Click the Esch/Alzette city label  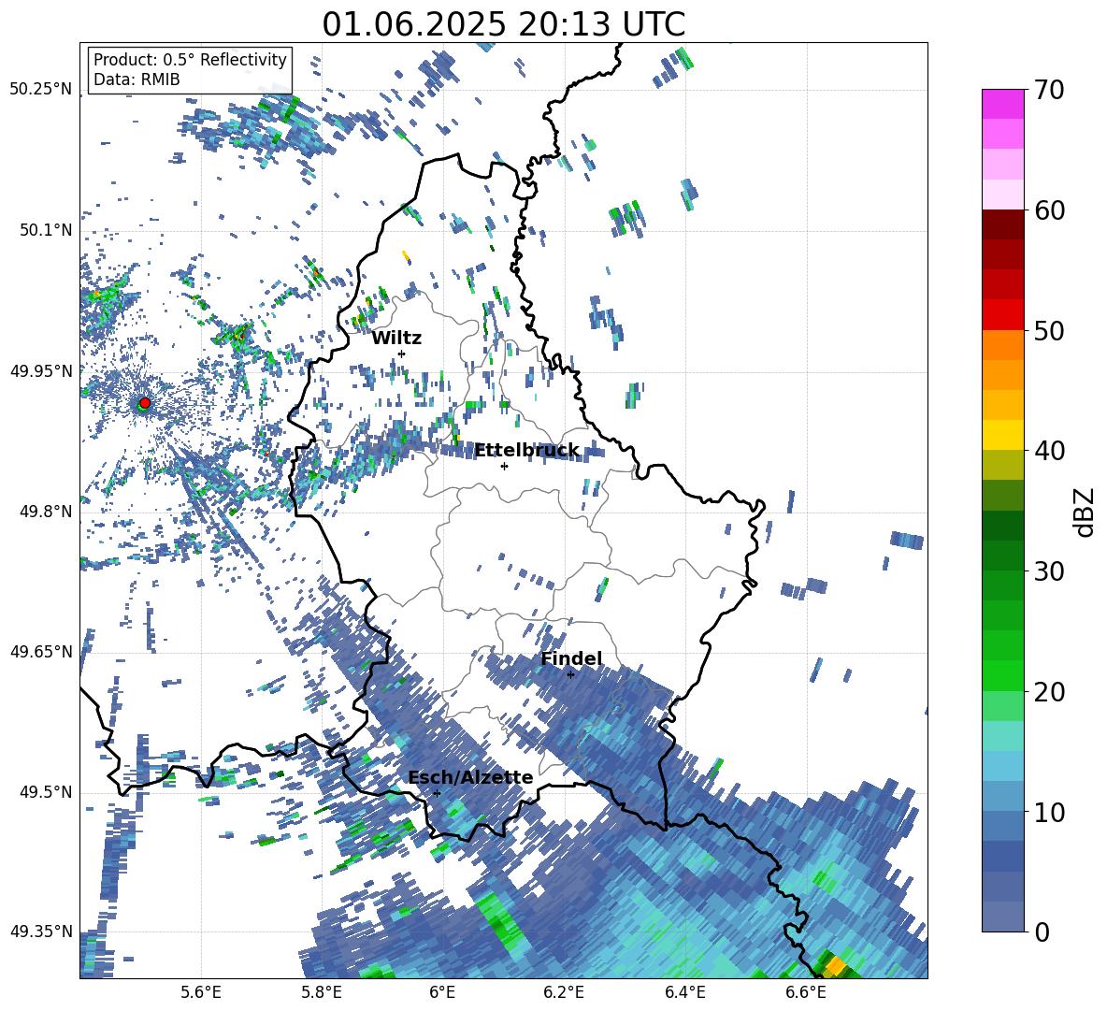470,777
